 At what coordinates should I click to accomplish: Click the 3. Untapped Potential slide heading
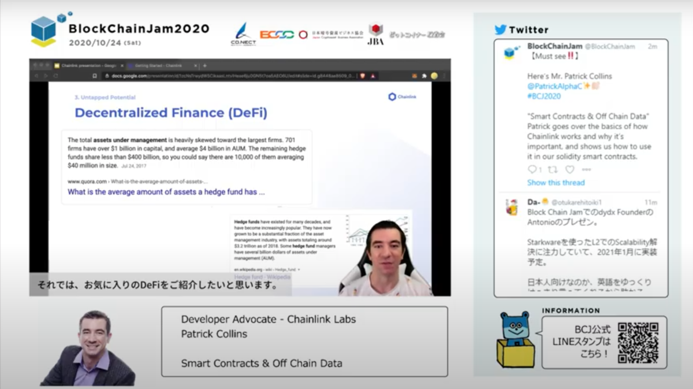pos(105,97)
